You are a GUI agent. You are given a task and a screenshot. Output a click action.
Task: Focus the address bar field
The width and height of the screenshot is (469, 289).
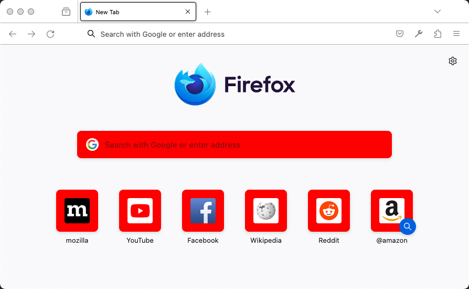tap(236, 34)
